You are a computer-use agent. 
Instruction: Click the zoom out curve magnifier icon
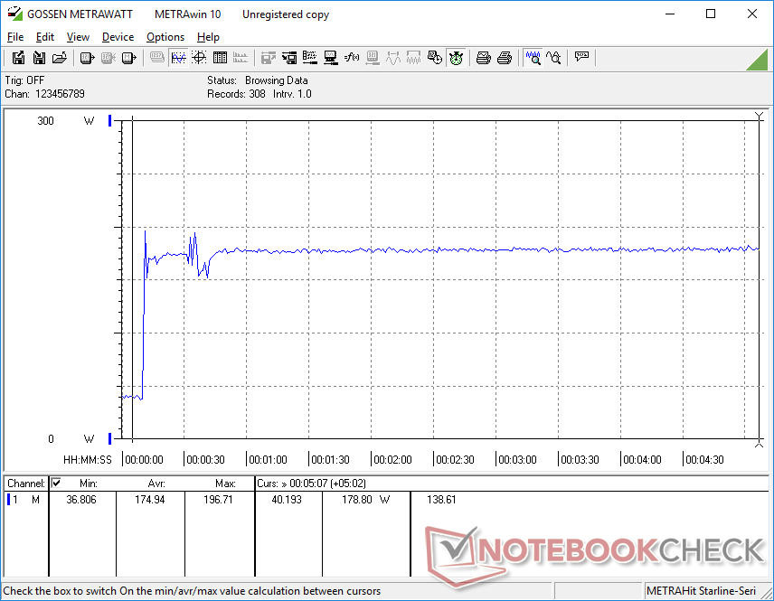click(x=553, y=58)
